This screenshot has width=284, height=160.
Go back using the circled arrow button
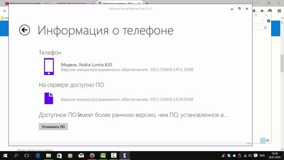tap(24, 30)
